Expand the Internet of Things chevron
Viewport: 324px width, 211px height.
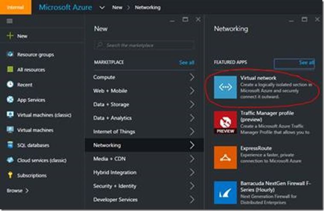(192, 132)
